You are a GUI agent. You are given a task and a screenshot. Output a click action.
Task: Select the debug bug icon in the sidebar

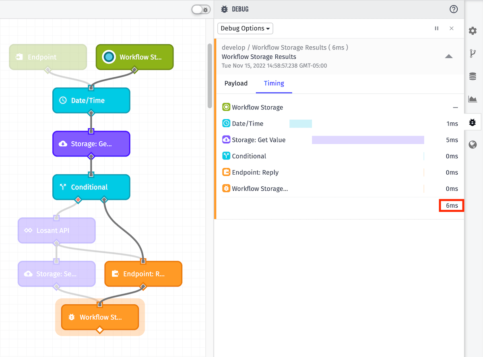[x=473, y=122]
